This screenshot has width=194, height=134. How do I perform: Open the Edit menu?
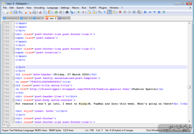(12, 8)
